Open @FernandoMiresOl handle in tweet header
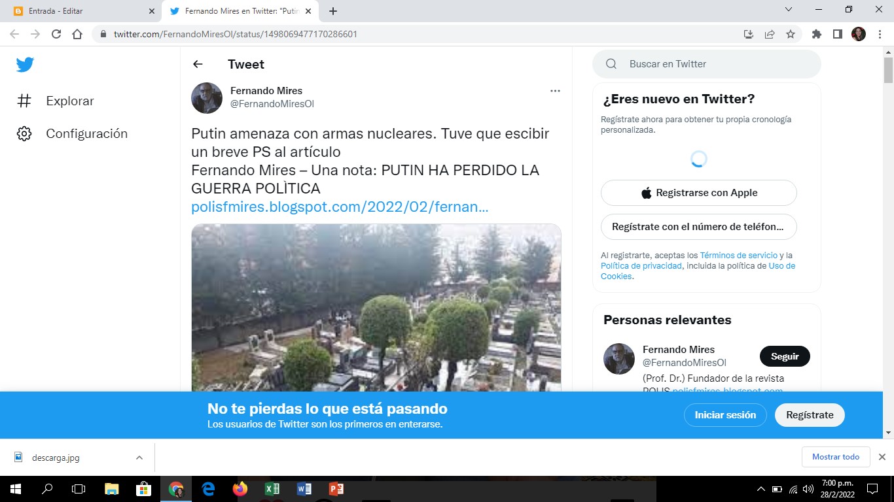 pyautogui.click(x=272, y=104)
